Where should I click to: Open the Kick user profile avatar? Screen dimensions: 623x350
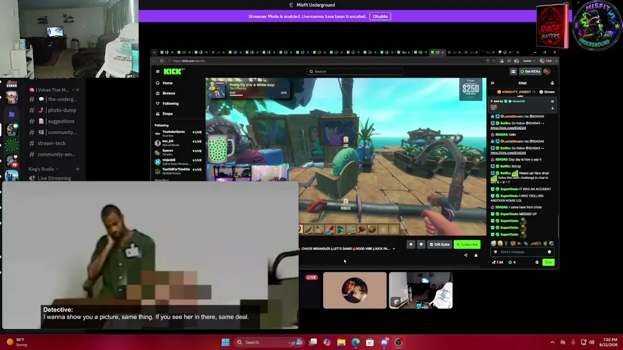547,71
